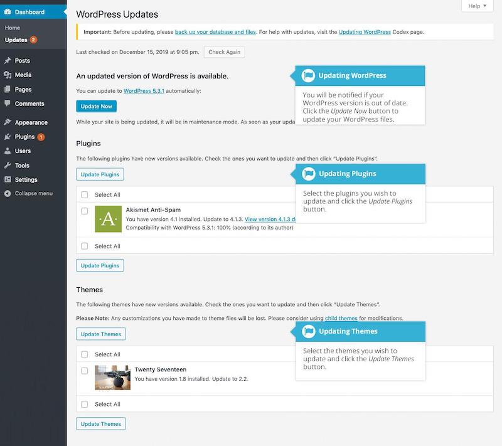Viewport: 502px width, 446px height.
Task: Click the Comments bubble icon
Action: pyautogui.click(x=8, y=104)
